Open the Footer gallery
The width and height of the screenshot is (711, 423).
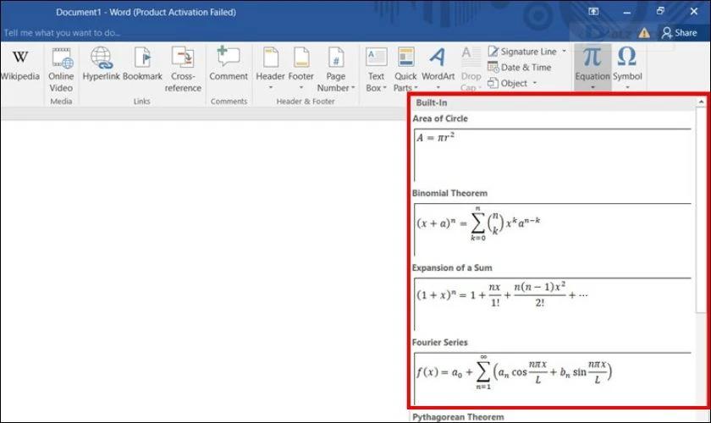(301, 68)
